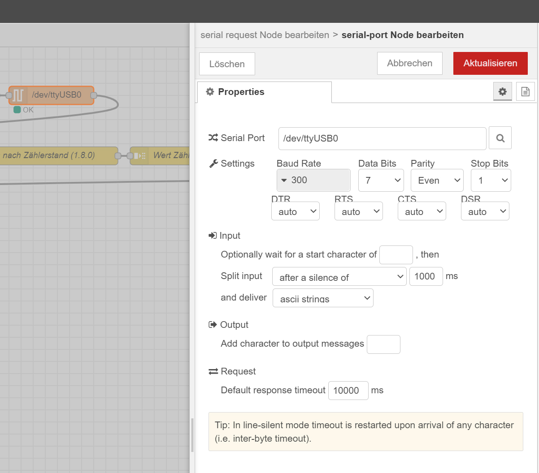The width and height of the screenshot is (539, 473).
Task: Expand the Split input mode dropdown
Action: coord(339,277)
